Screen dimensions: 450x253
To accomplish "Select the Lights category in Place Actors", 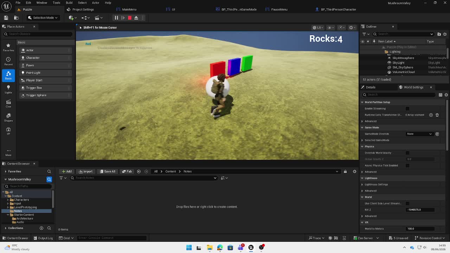I will pyautogui.click(x=8, y=89).
